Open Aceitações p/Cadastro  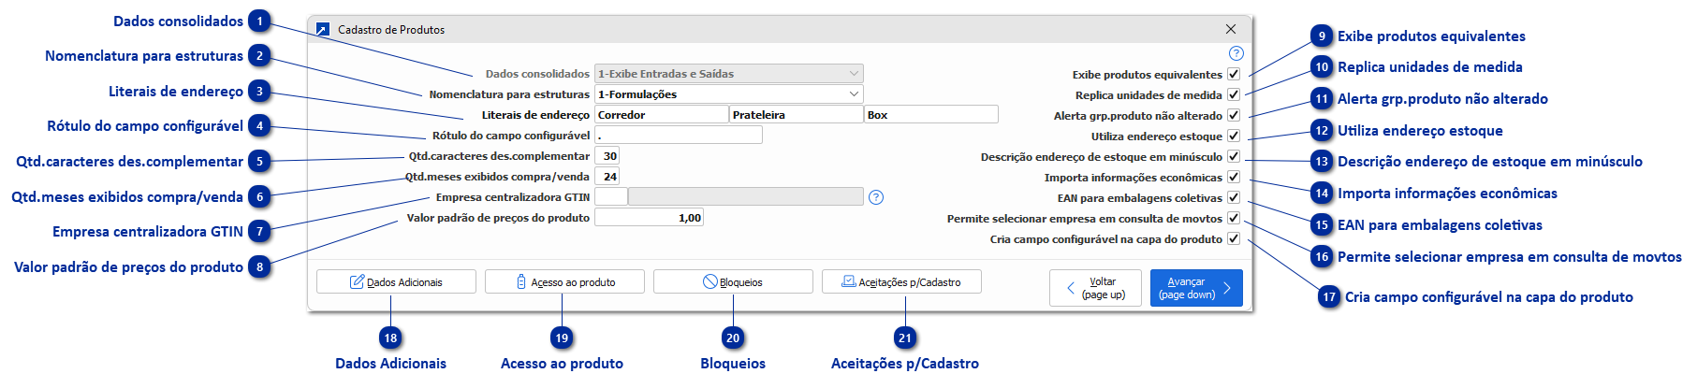point(901,281)
